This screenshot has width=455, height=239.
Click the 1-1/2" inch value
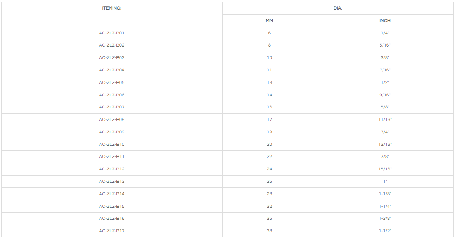[x=385, y=231]
